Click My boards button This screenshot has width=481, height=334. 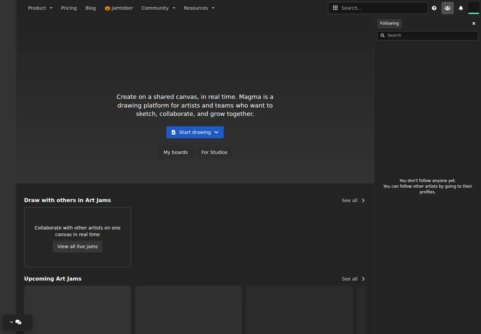(x=176, y=152)
